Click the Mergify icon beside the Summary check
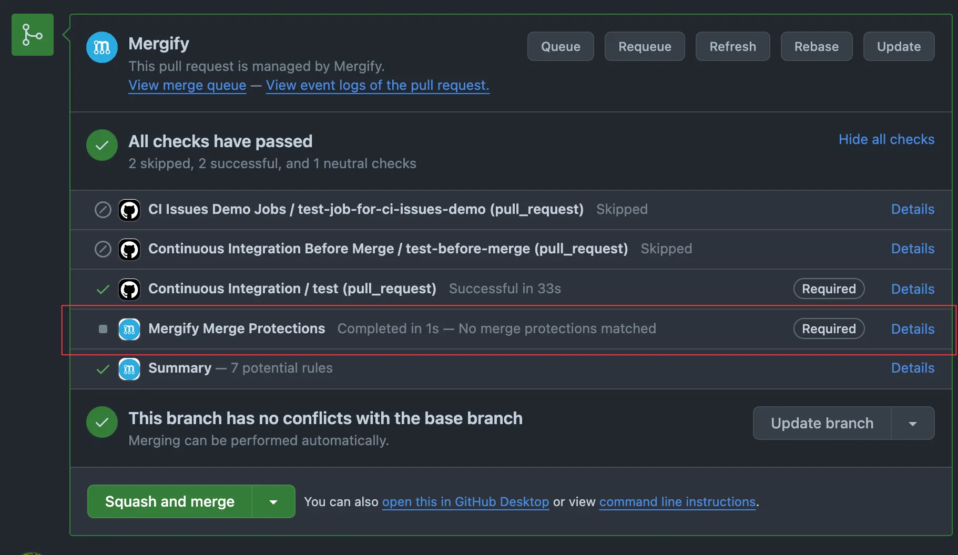The width and height of the screenshot is (958, 555). pyautogui.click(x=129, y=368)
